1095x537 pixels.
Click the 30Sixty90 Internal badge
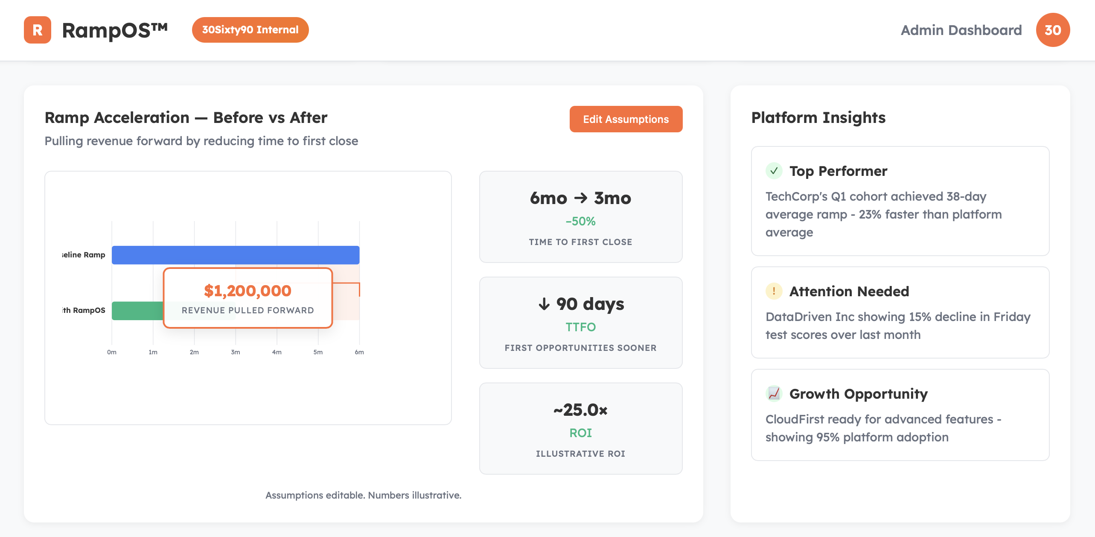[x=250, y=30]
